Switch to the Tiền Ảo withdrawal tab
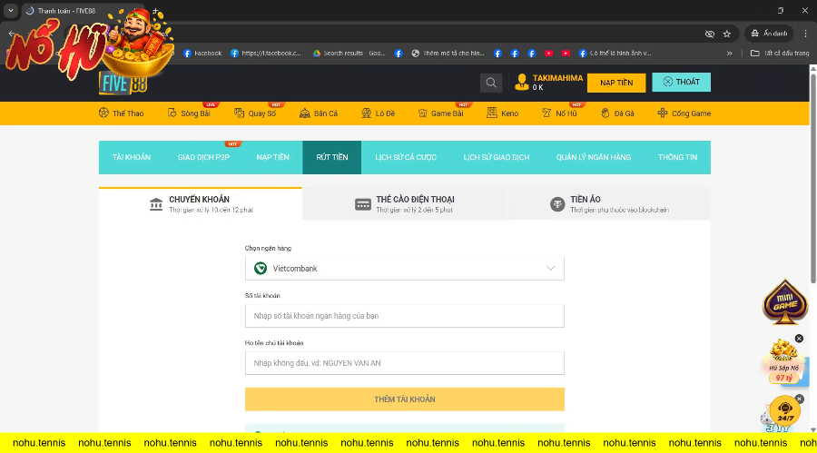817x453 pixels. [x=608, y=203]
